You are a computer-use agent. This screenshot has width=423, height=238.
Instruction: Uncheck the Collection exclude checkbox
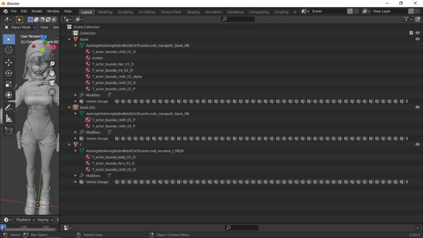coord(411,33)
